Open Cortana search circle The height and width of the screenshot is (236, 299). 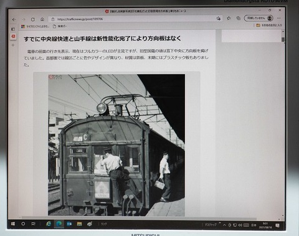[23, 224]
